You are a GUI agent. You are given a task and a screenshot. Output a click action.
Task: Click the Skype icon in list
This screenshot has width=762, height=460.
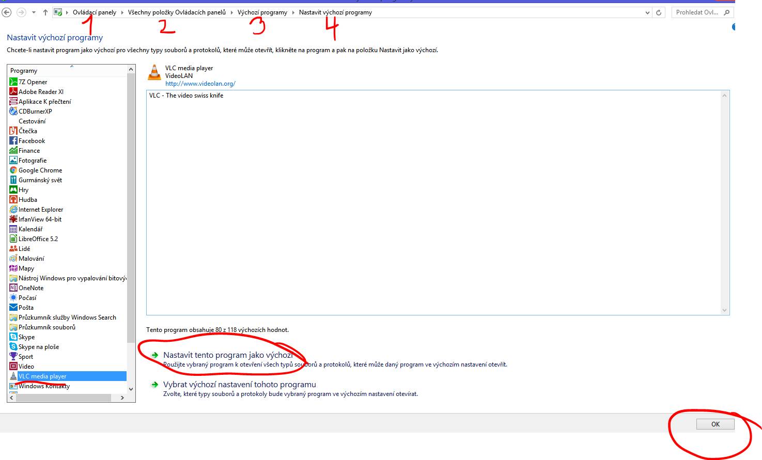click(13, 337)
